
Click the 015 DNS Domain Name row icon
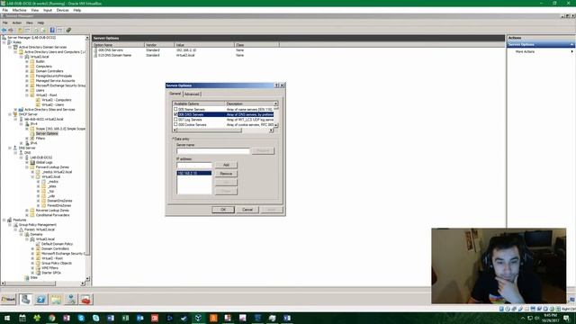(95, 55)
